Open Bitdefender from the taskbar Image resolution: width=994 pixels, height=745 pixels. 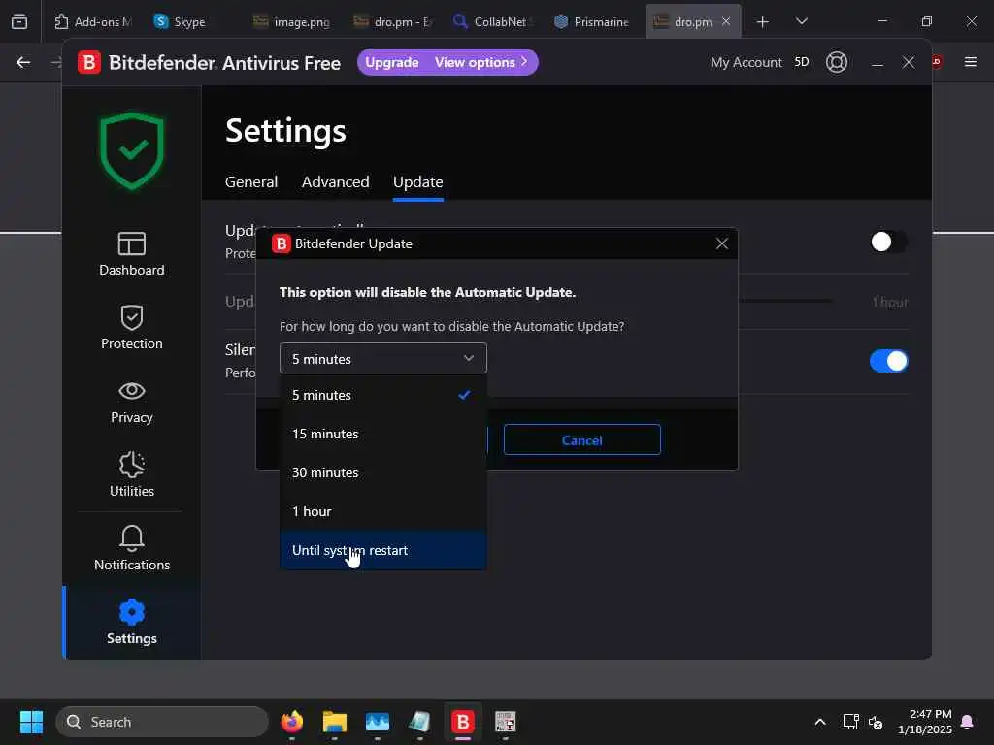463,722
